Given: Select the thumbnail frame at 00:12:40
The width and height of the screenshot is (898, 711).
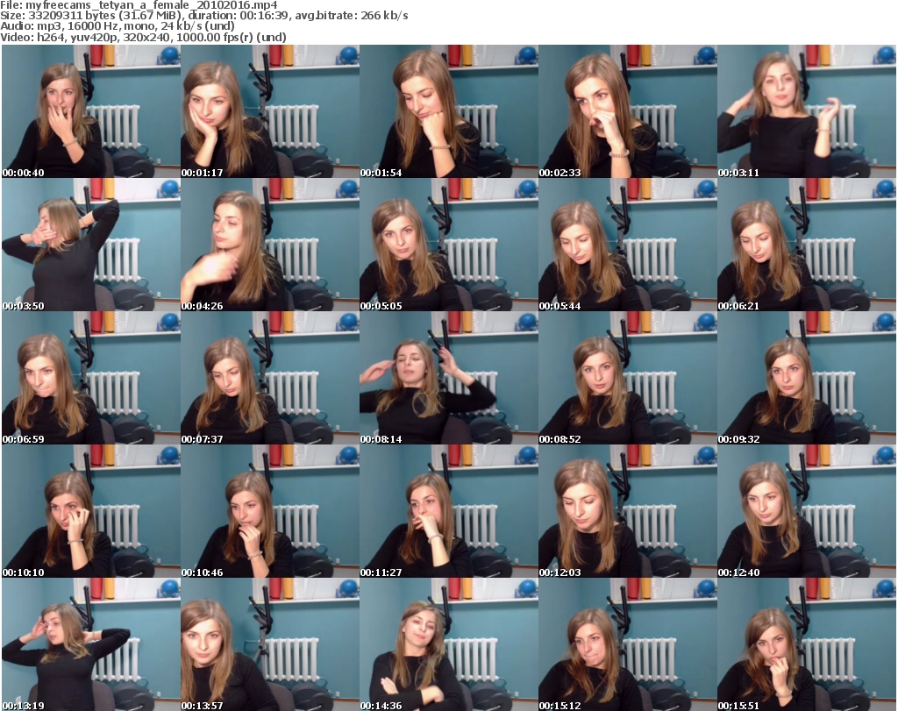Looking at the screenshot, I should (x=807, y=511).
